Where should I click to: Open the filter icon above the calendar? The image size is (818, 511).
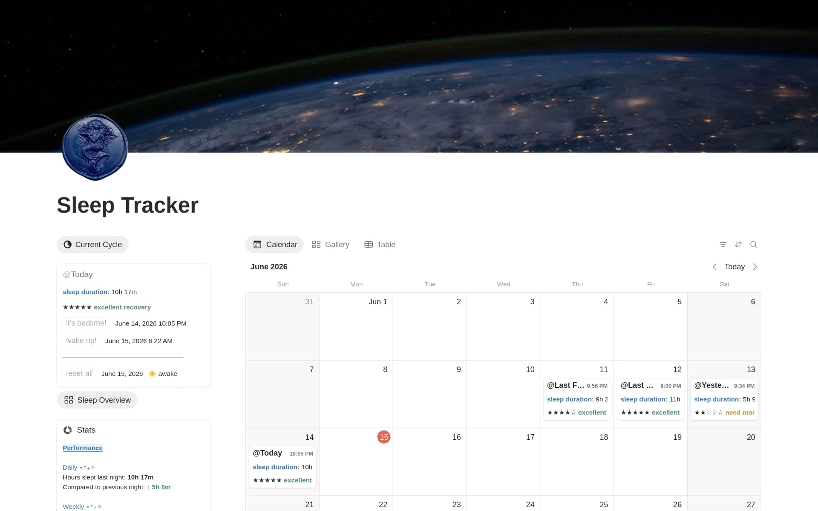723,245
